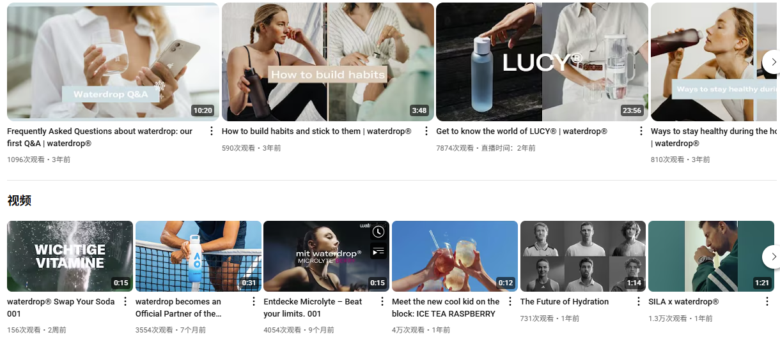Expand next items in 视频 video row
780x344 pixels.
point(773,257)
